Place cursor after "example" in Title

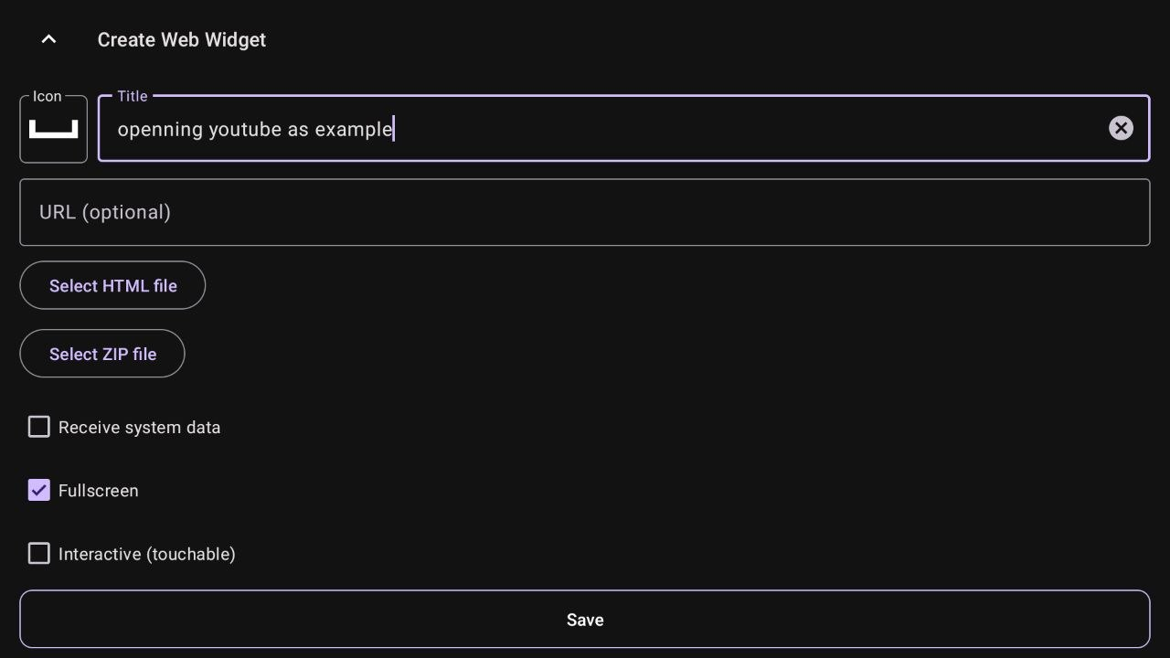click(x=394, y=130)
